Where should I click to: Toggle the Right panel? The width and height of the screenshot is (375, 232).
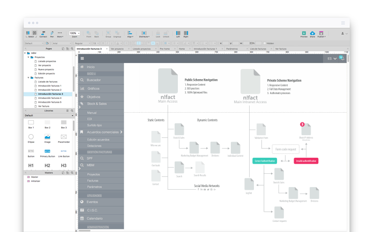click(186, 34)
